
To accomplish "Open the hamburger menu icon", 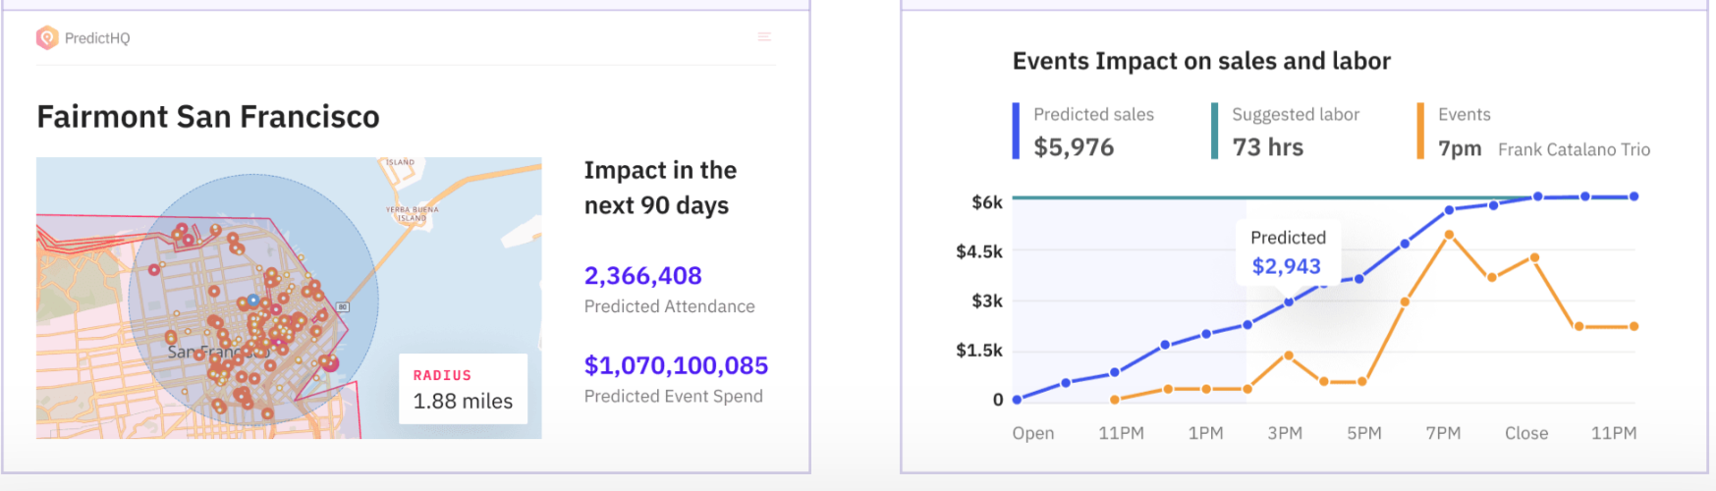I will (764, 37).
